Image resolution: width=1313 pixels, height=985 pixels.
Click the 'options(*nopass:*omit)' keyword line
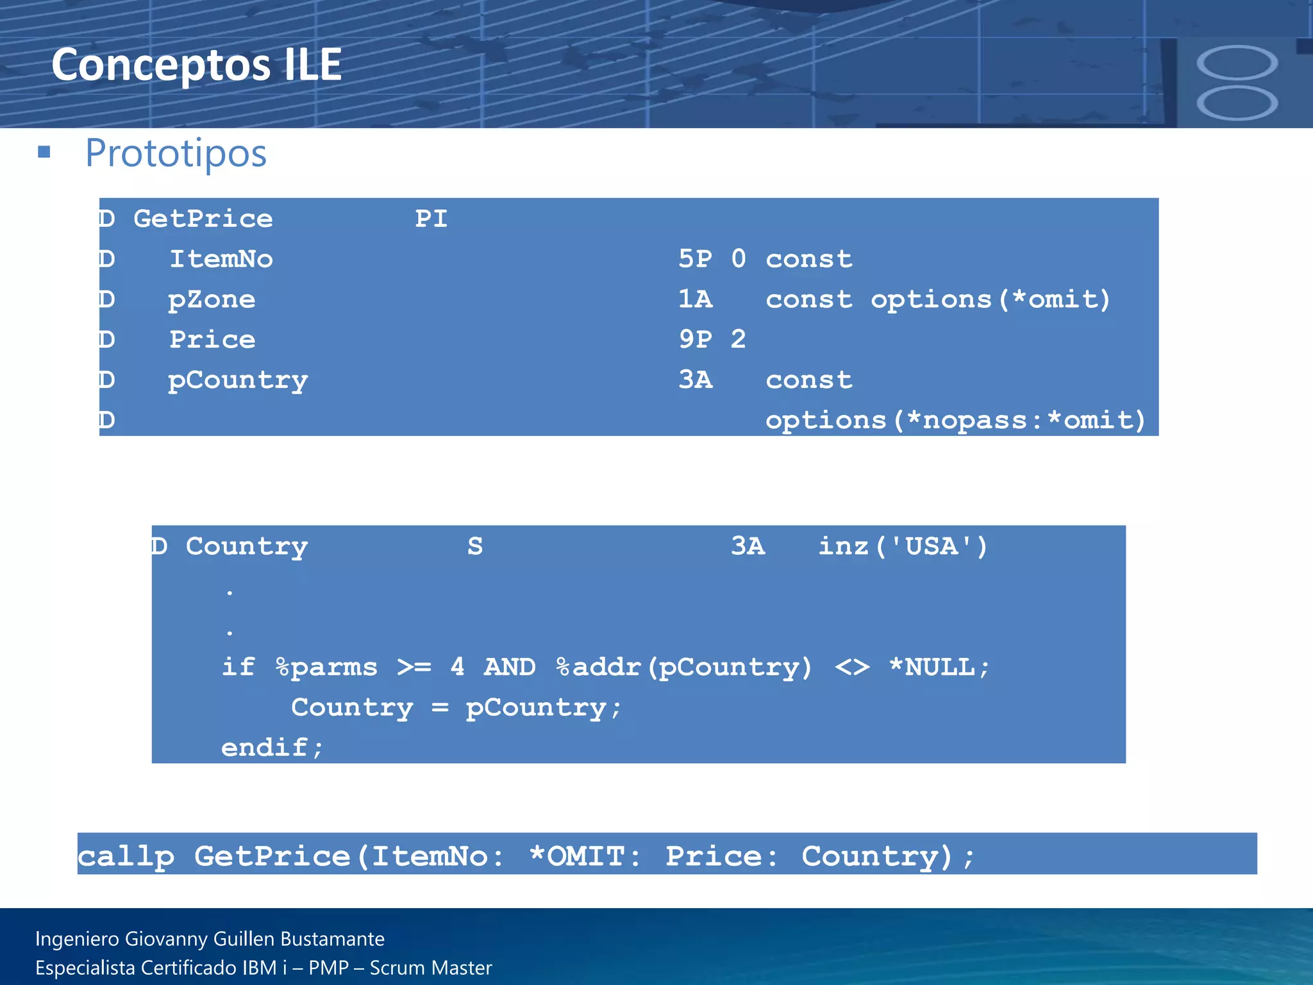point(955,420)
